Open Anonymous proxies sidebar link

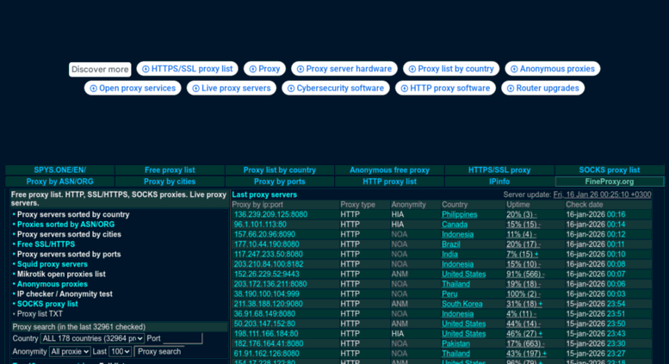click(x=52, y=284)
